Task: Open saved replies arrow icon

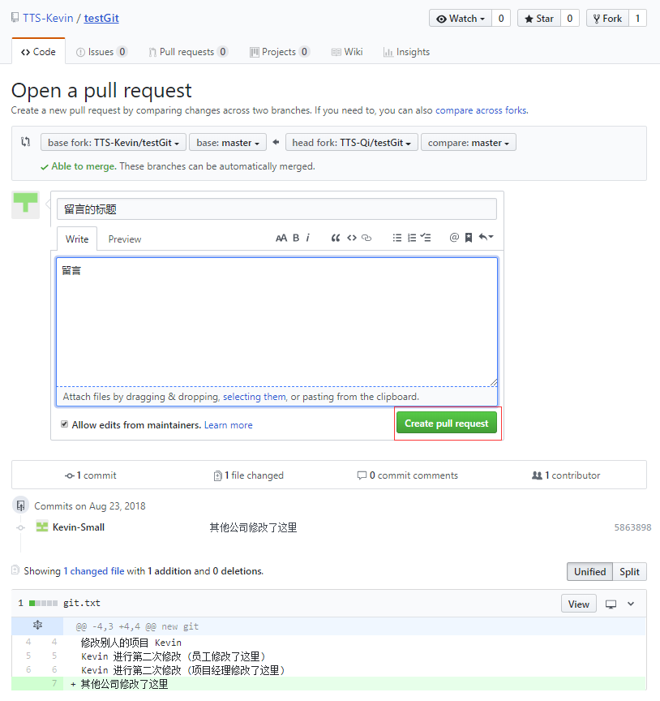Action: (486, 237)
